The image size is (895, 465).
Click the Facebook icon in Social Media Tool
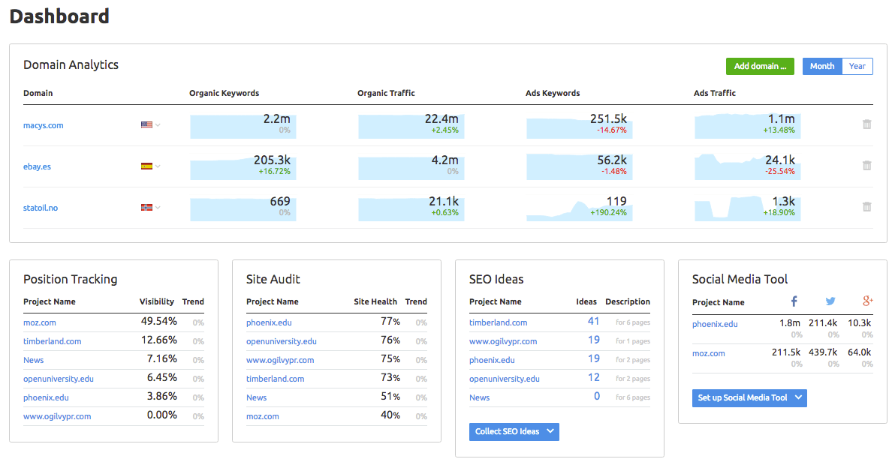pyautogui.click(x=794, y=301)
